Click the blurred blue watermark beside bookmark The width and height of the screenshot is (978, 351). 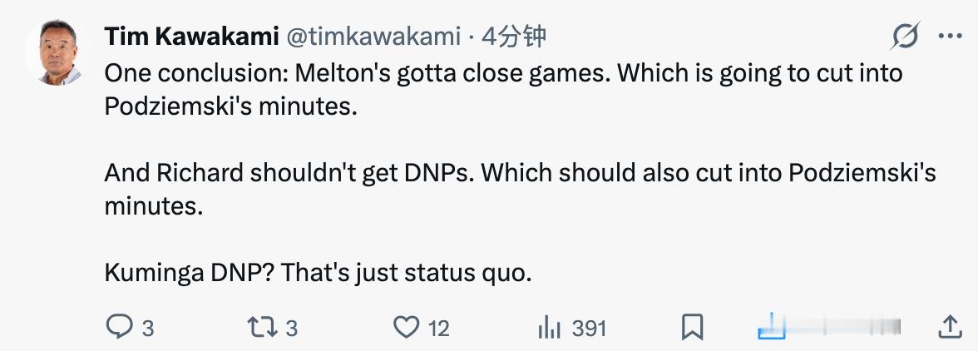coord(830,328)
